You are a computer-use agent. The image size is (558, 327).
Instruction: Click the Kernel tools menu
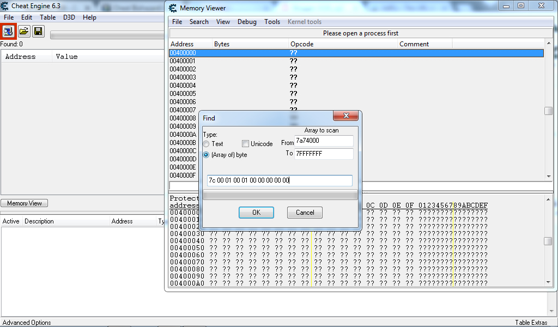pos(305,22)
